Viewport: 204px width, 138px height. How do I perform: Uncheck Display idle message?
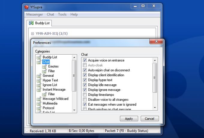pyautogui.click(x=85, y=85)
